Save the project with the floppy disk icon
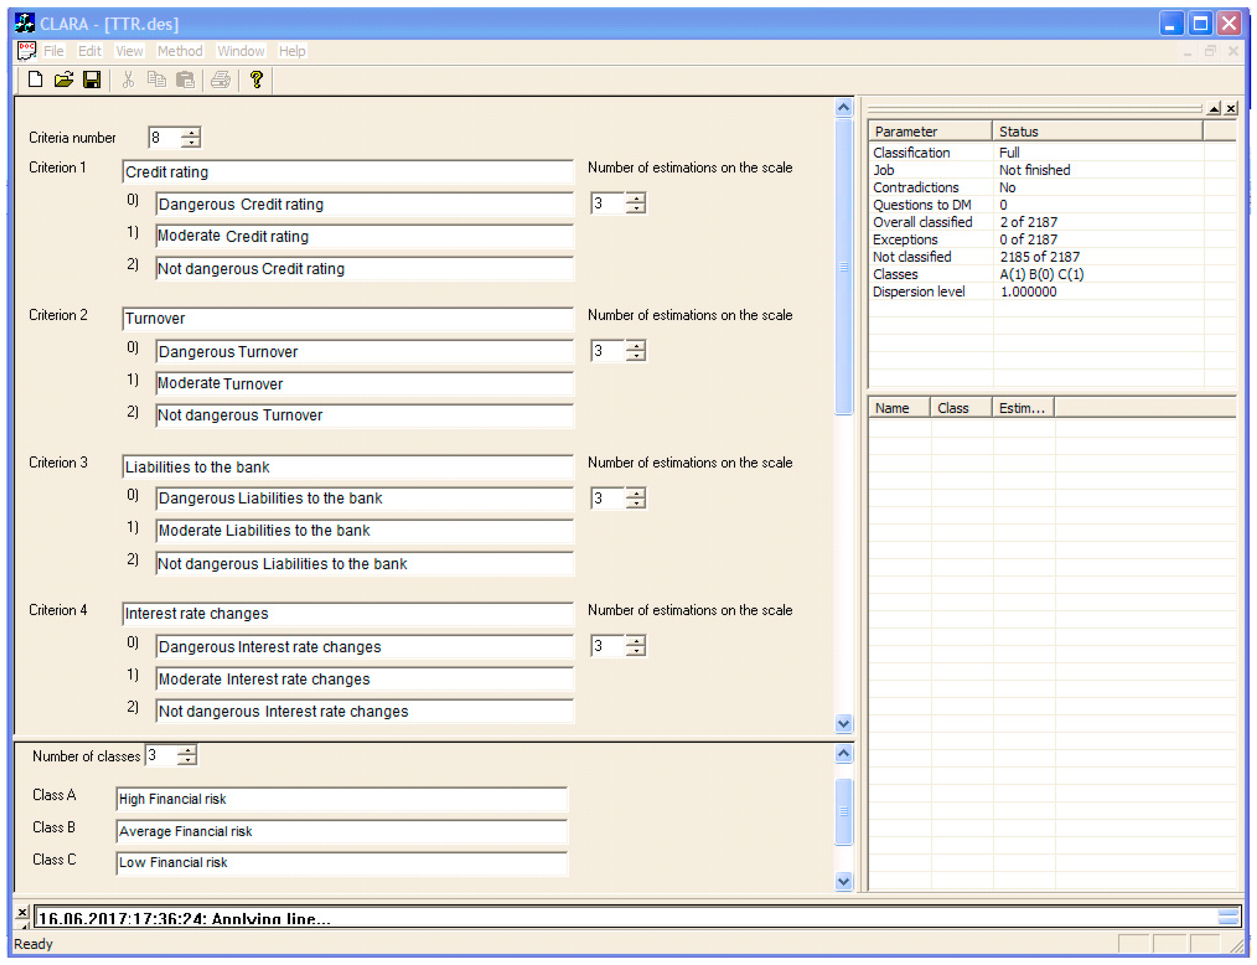 point(92,80)
